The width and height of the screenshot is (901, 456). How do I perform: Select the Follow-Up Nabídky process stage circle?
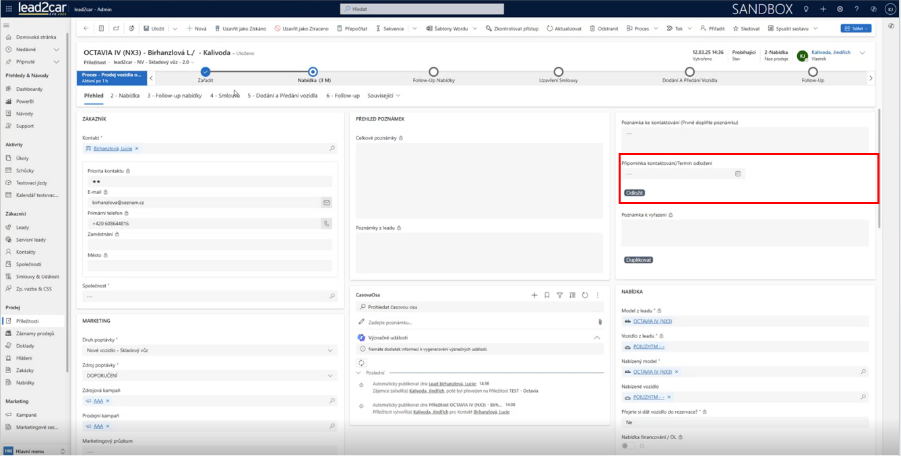click(433, 71)
